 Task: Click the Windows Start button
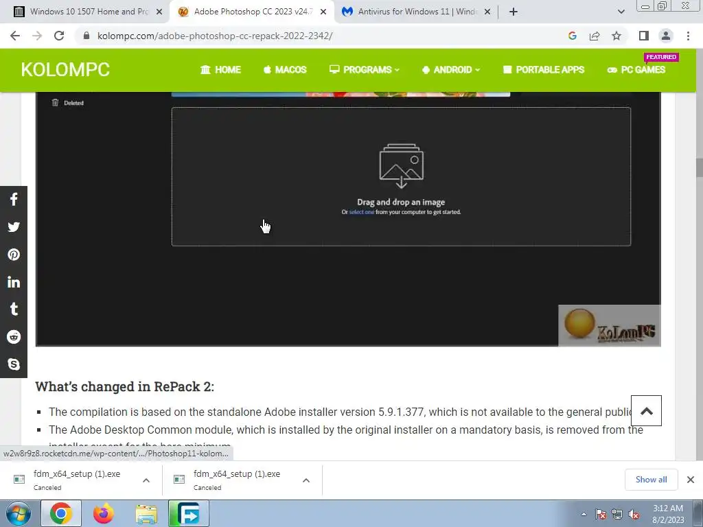[19, 513]
